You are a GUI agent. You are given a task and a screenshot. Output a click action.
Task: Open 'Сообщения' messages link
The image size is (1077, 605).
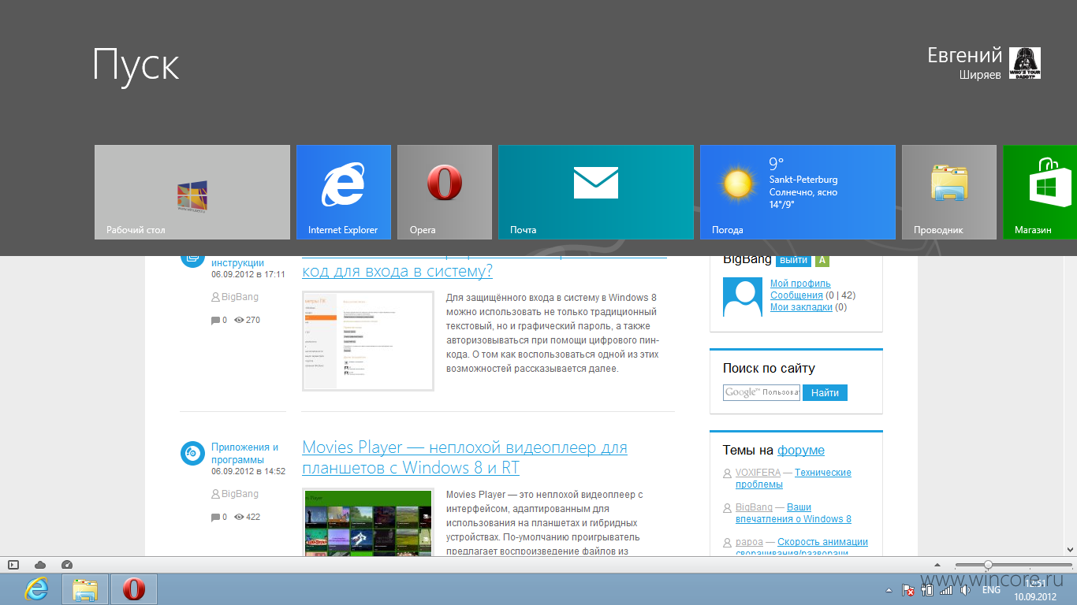[x=796, y=295]
